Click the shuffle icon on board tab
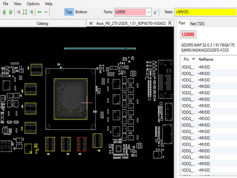The image size is (237, 178). [x=91, y=23]
